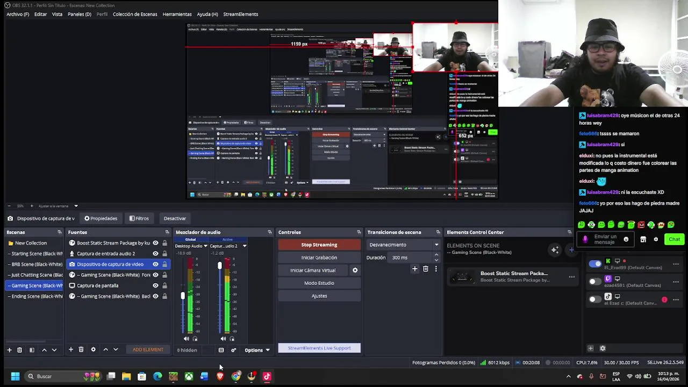Open scene filters icon in the Escenas toolbar
The width and height of the screenshot is (688, 387).
[32, 350]
